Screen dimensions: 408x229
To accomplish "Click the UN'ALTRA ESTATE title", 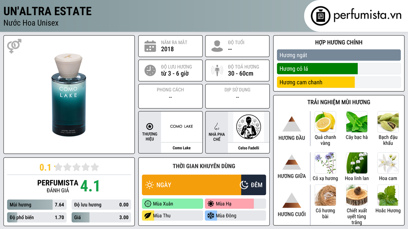I will (48, 11).
